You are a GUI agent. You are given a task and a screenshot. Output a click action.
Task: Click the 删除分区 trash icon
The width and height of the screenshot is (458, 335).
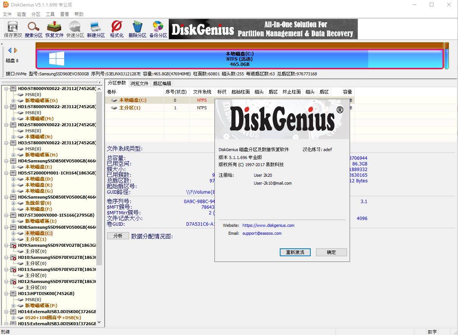pyautogui.click(x=137, y=27)
